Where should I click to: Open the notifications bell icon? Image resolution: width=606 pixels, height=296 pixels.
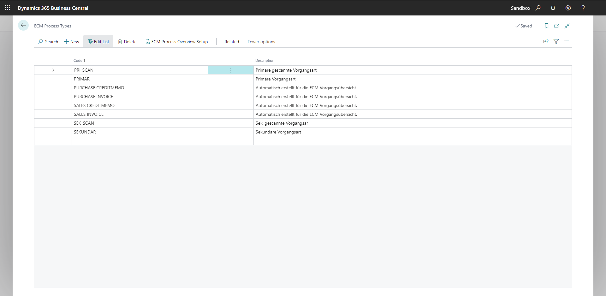coord(553,8)
